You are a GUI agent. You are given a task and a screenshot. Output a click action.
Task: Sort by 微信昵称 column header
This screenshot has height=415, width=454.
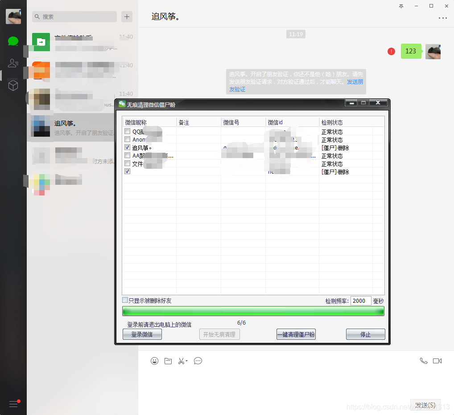click(149, 122)
